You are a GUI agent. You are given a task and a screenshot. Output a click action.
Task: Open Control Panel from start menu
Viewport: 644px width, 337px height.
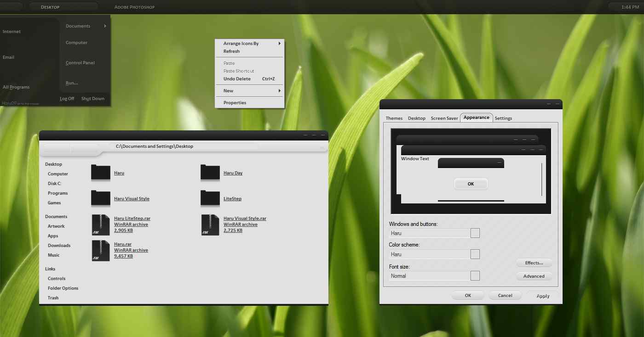[x=80, y=63]
